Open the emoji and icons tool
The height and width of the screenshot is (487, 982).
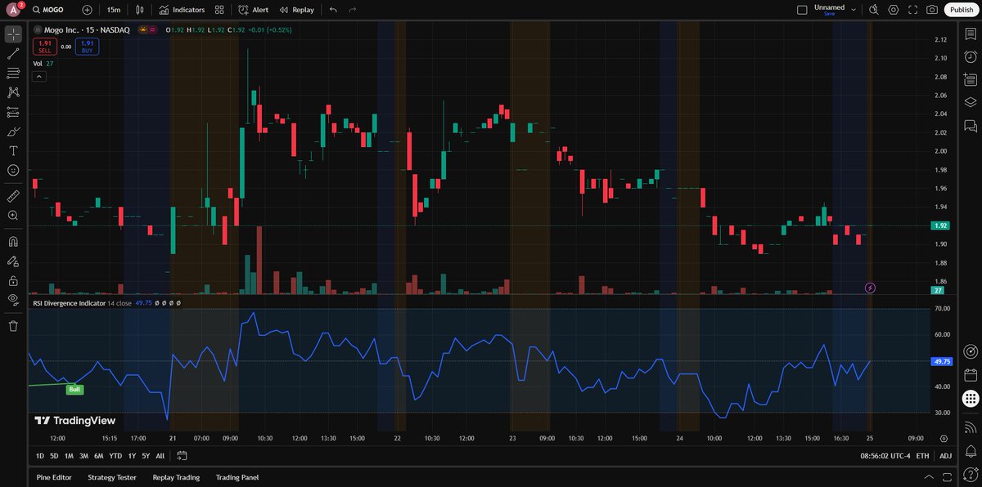point(13,170)
